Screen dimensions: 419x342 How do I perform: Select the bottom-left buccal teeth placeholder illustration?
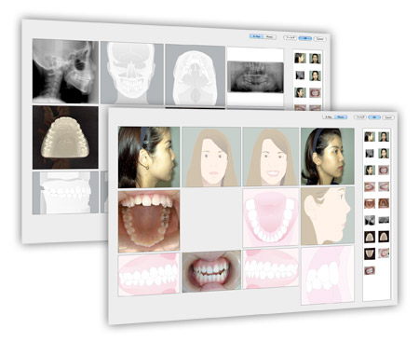pos(149,275)
